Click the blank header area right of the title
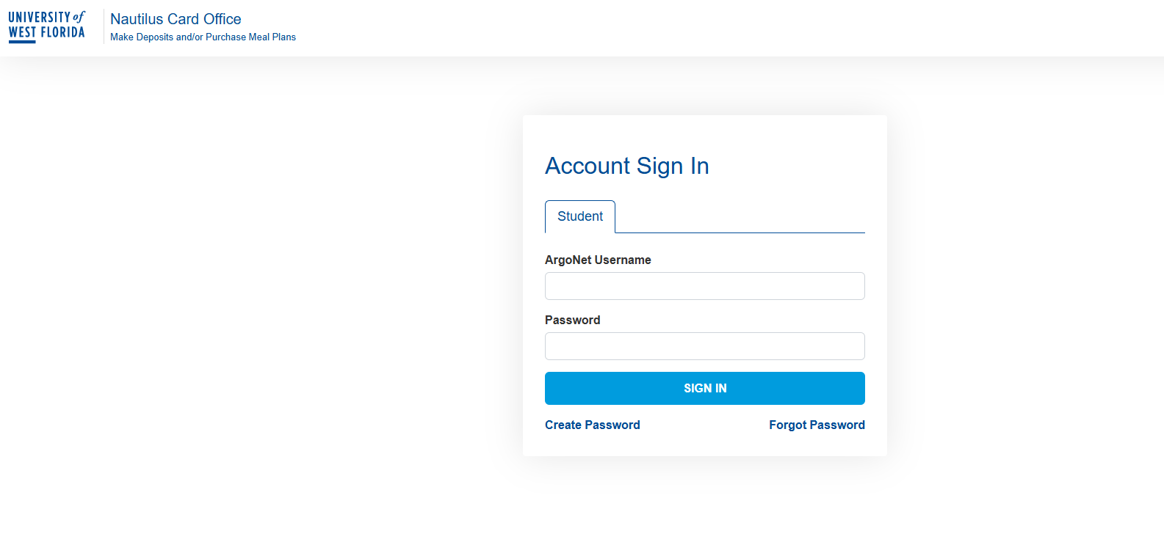This screenshot has width=1164, height=553. click(661, 28)
